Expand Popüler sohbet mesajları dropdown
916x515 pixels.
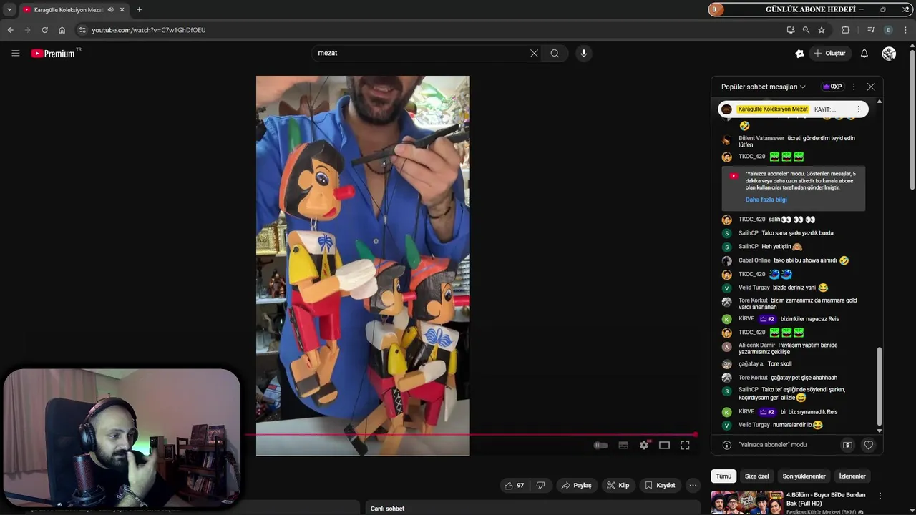tap(763, 87)
